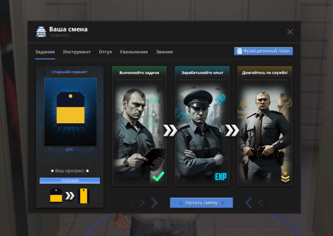333x236 pixels.
Task: Click the next rank shoulder-strap icon
Action: tap(84, 196)
